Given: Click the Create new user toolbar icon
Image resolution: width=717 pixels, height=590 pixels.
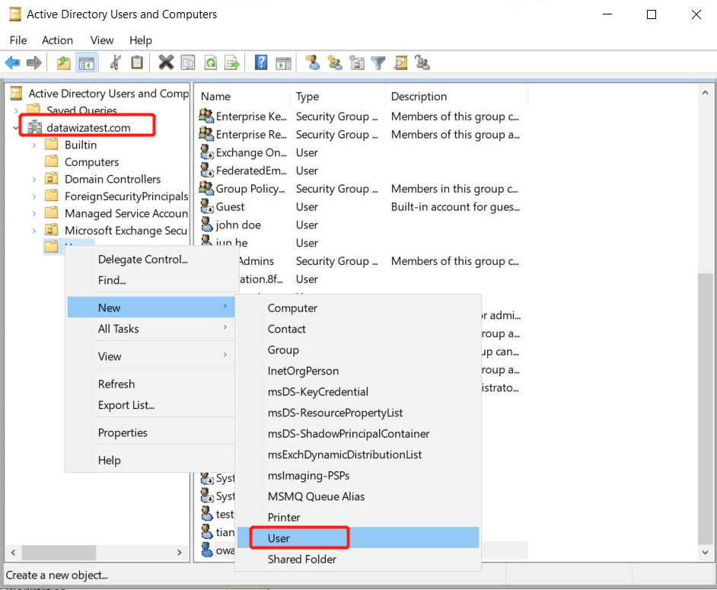Looking at the screenshot, I should tap(312, 62).
